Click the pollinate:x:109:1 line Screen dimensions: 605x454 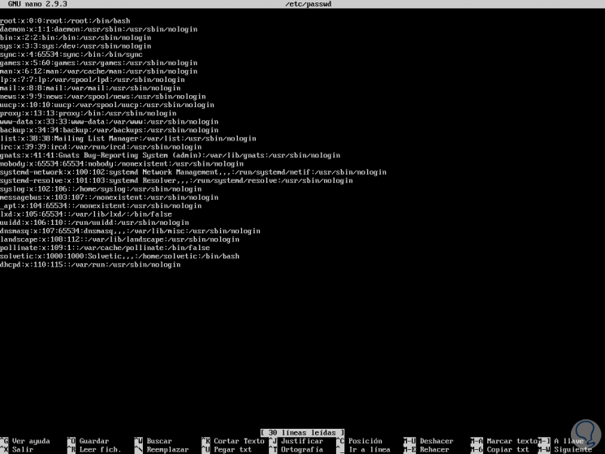pyautogui.click(x=105, y=248)
